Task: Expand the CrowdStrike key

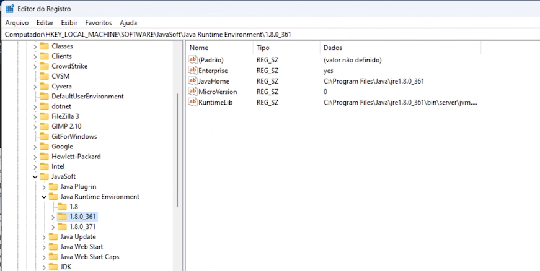Action: pos(35,66)
